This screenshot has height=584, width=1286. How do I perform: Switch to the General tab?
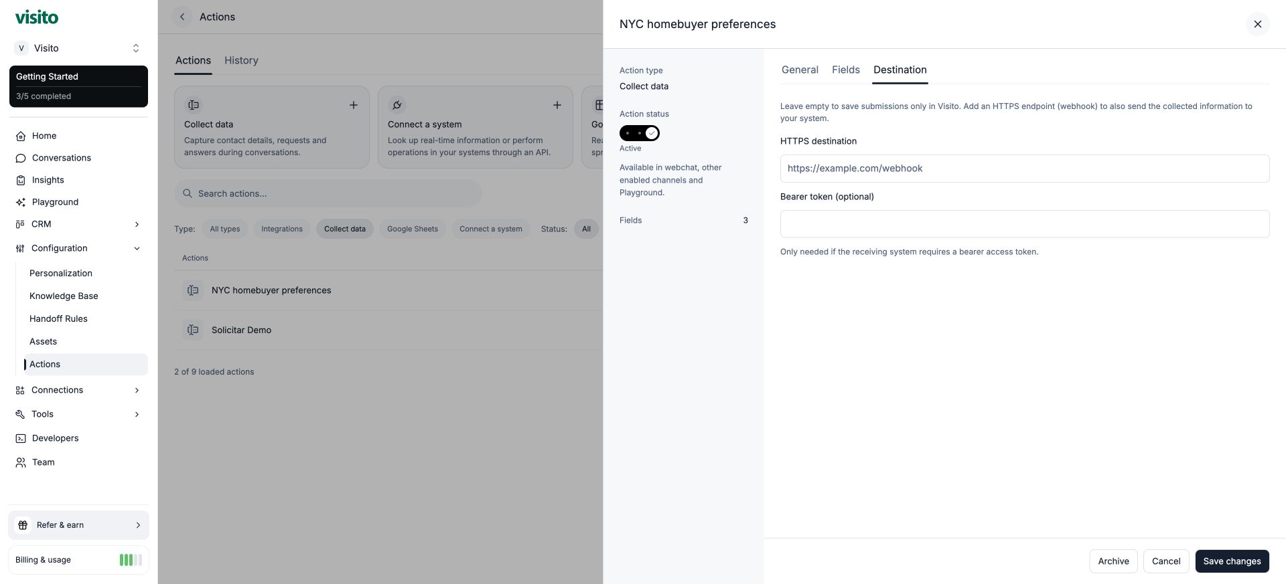click(800, 70)
